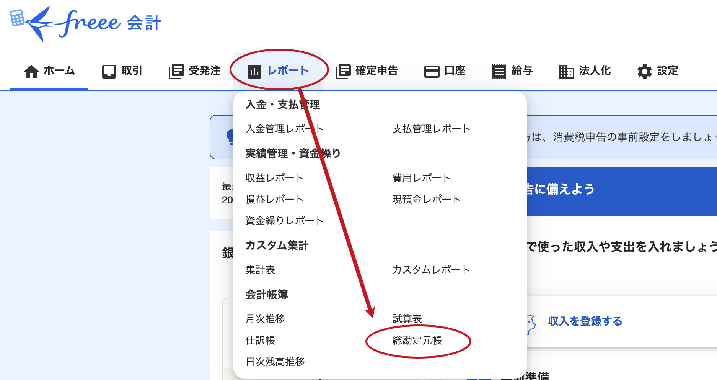Open the 給与 menu
The width and height of the screenshot is (717, 380).
512,71
